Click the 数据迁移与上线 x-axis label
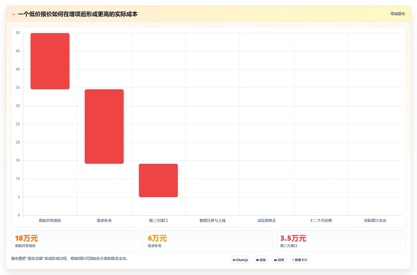 pyautogui.click(x=212, y=220)
